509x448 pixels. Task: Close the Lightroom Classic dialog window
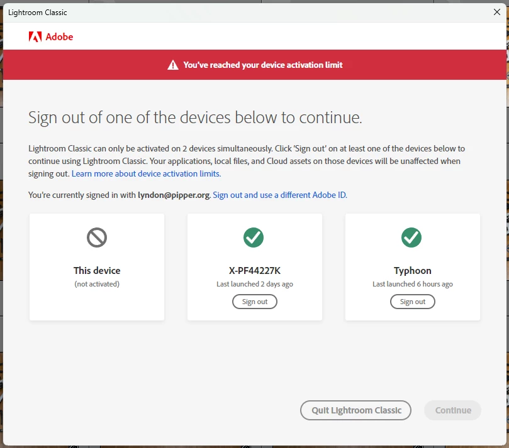[x=496, y=13]
